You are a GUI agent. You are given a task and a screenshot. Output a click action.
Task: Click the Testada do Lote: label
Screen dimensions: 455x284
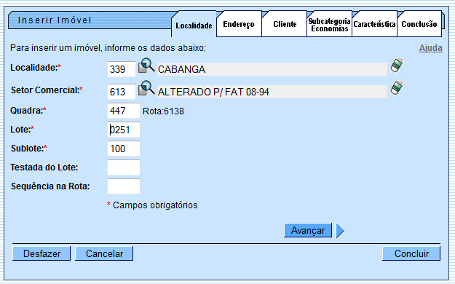coord(44,167)
